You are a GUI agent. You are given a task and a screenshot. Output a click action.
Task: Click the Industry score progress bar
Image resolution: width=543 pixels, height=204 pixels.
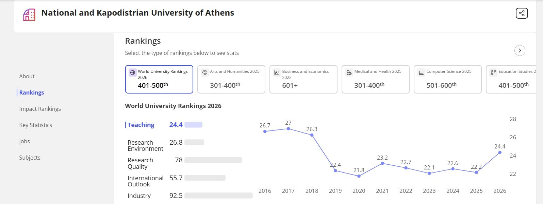pos(218,196)
